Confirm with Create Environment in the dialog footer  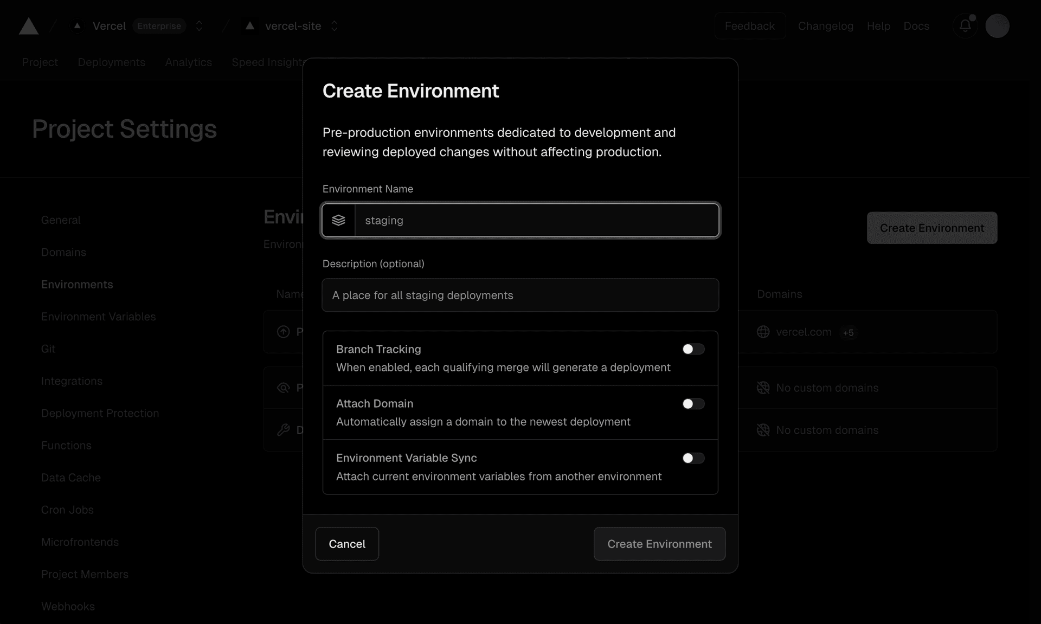point(659,544)
